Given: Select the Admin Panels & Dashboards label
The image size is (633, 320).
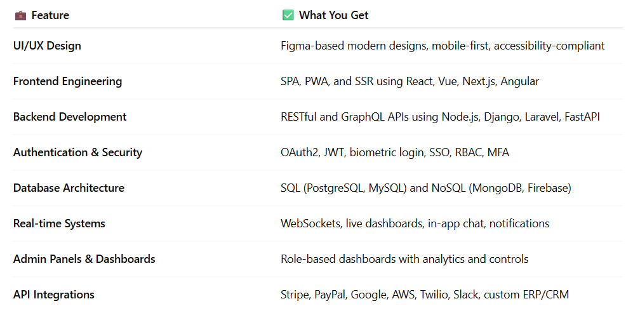Looking at the screenshot, I should (84, 259).
